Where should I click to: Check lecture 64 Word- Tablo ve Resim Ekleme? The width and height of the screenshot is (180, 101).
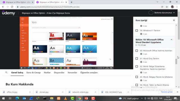[137, 85]
